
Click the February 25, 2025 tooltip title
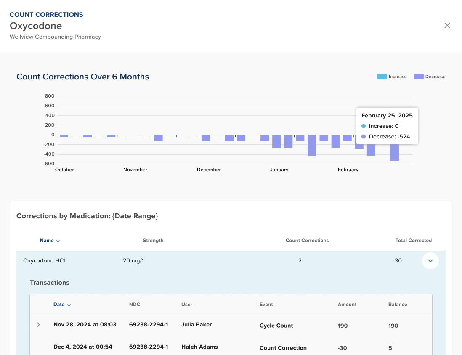click(387, 116)
